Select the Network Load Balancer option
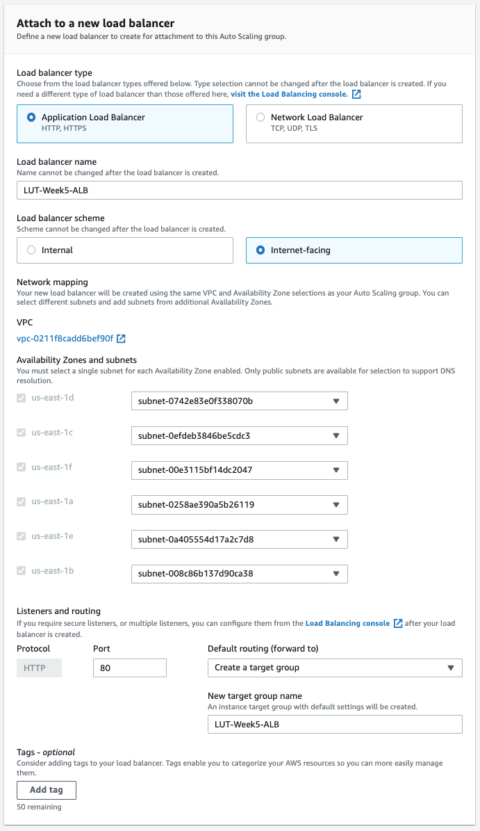Viewport: 480px width, 831px height. coord(260,117)
